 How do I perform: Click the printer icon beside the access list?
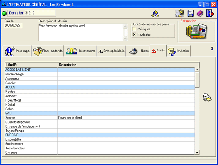click(207, 97)
